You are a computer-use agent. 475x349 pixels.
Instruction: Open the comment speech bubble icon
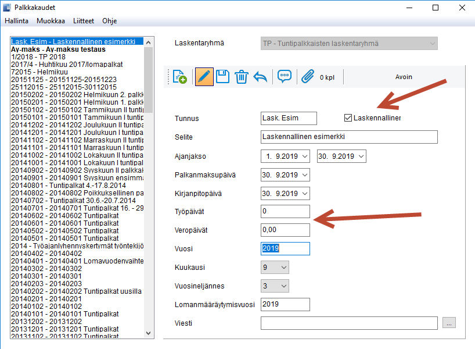tap(284, 76)
